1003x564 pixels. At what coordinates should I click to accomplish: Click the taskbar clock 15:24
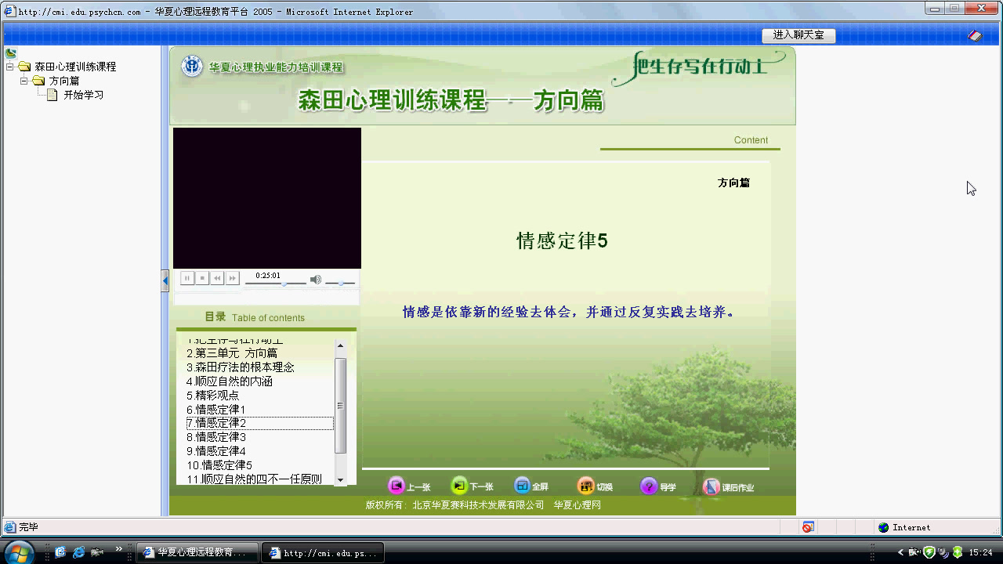tap(981, 552)
